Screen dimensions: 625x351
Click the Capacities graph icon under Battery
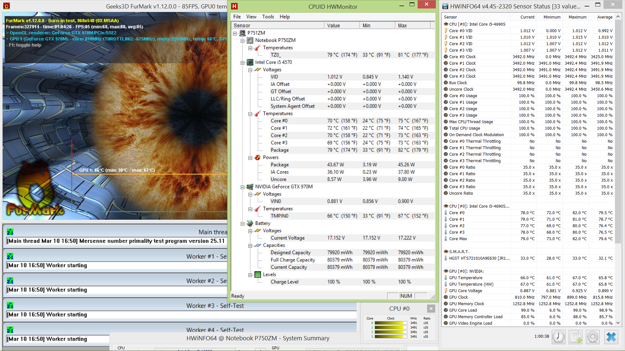257,245
